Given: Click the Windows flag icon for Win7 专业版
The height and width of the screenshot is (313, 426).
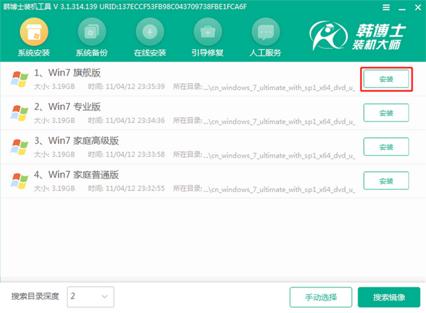Looking at the screenshot, I should click(19, 113).
